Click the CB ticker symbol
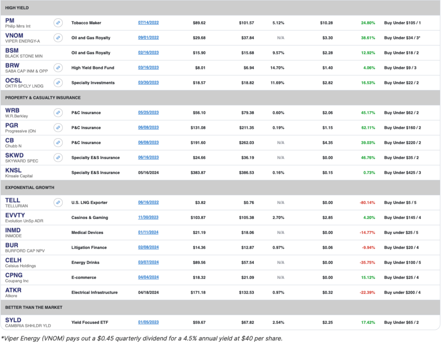The image size is (441, 344). (x=10, y=140)
